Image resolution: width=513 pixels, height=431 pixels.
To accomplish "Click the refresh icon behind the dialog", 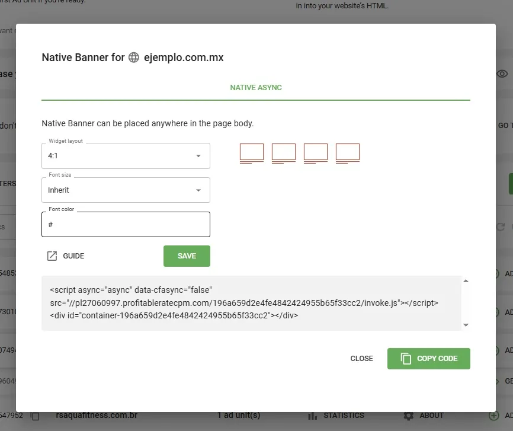I will (x=500, y=227).
